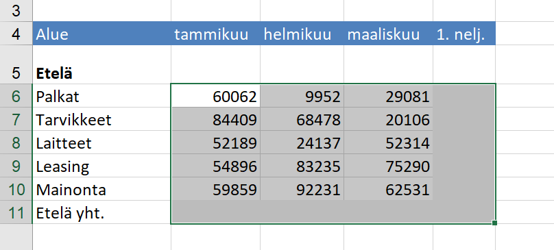554x250 pixels.
Task: Click the cell containing 62531
Action: click(x=388, y=189)
